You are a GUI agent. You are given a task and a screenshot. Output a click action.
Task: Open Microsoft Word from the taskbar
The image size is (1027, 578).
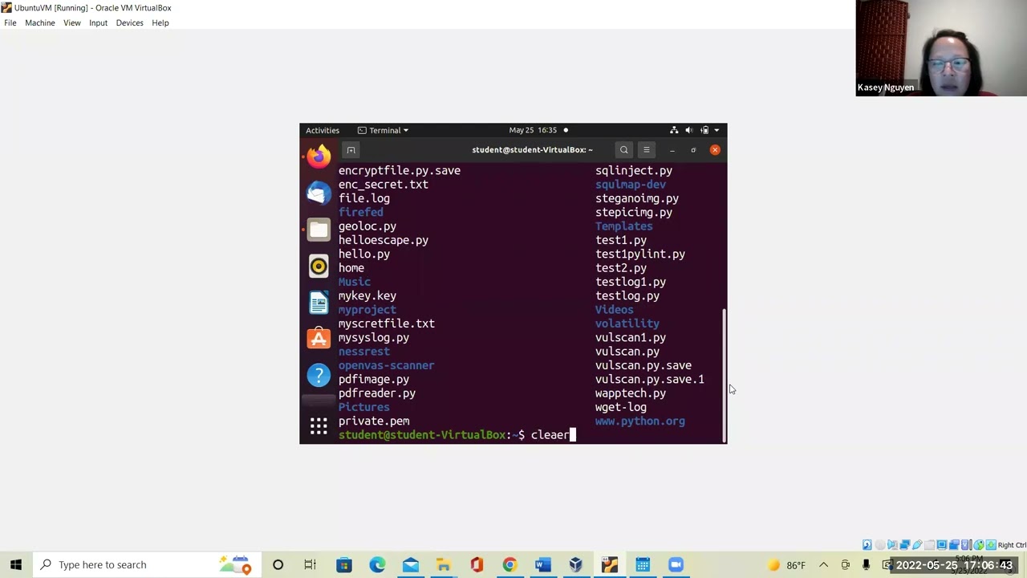pos(542,564)
